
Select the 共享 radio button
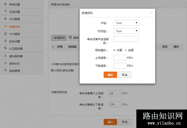tap(114, 50)
